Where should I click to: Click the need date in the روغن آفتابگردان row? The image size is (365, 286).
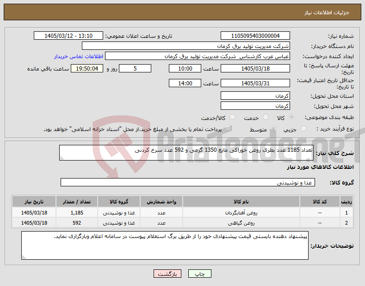click(x=34, y=213)
